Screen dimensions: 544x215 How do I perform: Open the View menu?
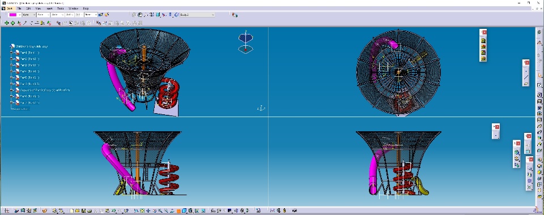click(x=38, y=8)
